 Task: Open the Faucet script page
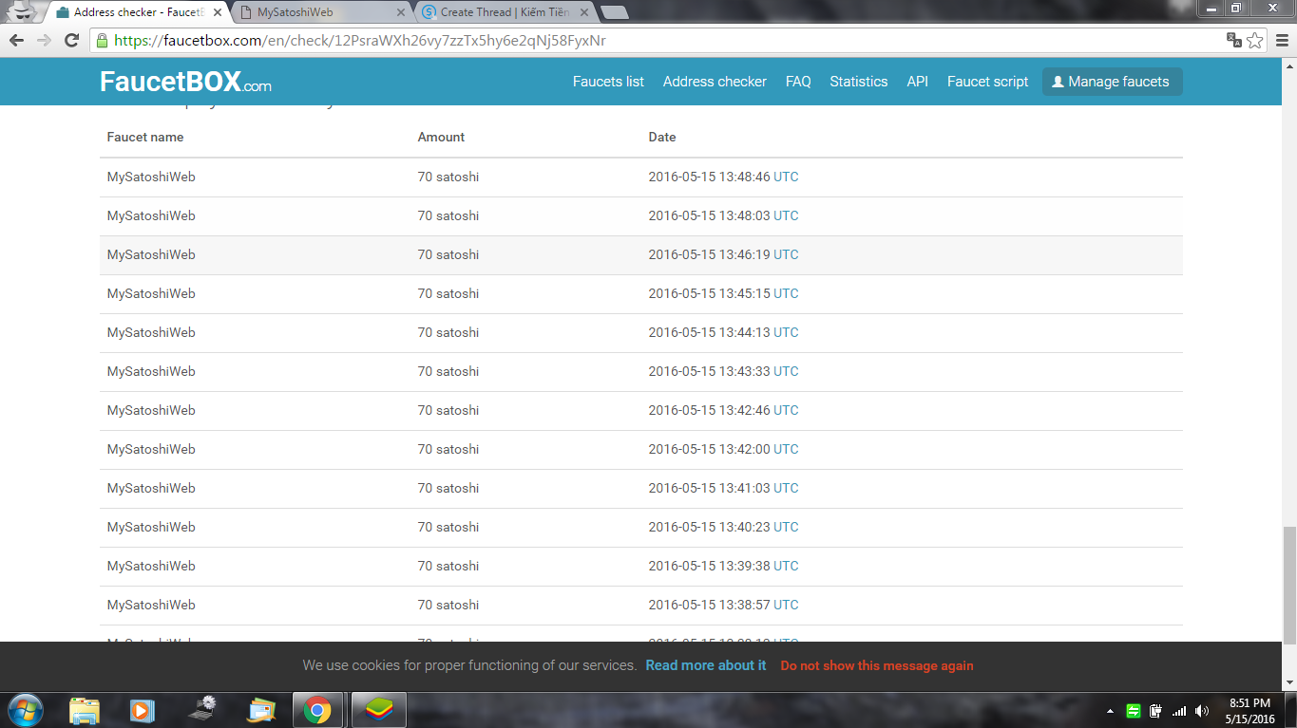(x=987, y=82)
